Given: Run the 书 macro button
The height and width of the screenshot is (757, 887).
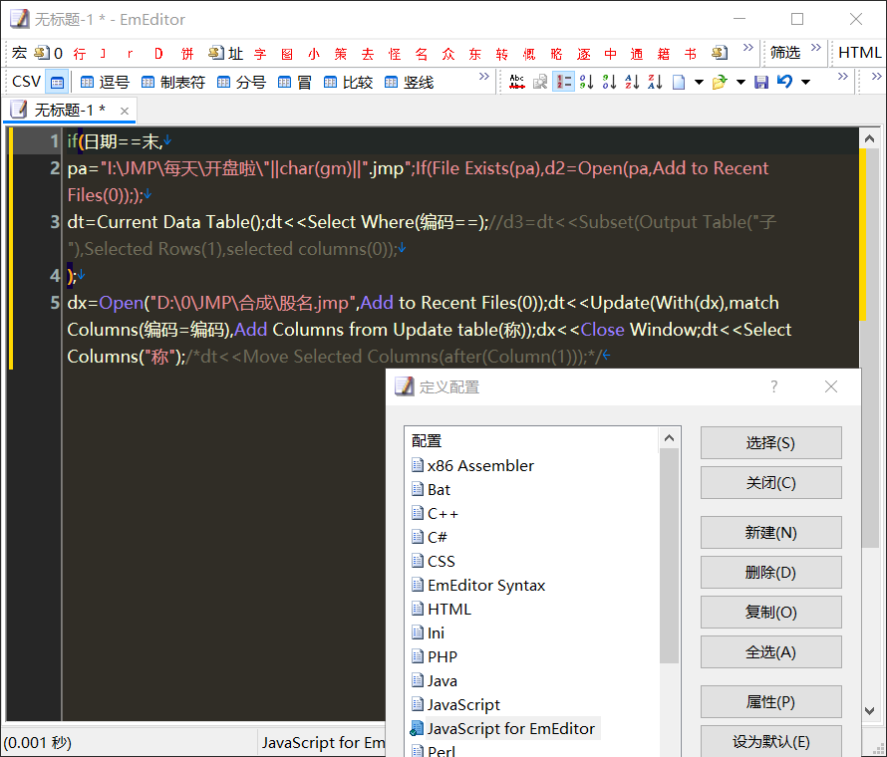Looking at the screenshot, I should 690,54.
